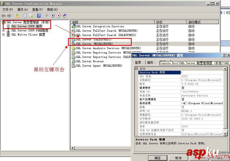Select the SQL Server Integration Services icon
The height and width of the screenshot is (161, 230).
pos(73,26)
